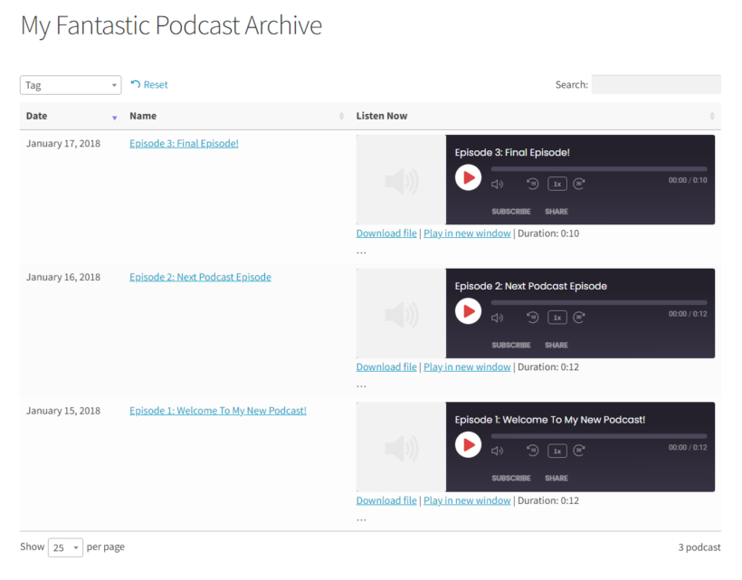Screen dimensions: 742x580
Task: Skip back 10 seconds in Episode 3 player
Action: point(533,183)
